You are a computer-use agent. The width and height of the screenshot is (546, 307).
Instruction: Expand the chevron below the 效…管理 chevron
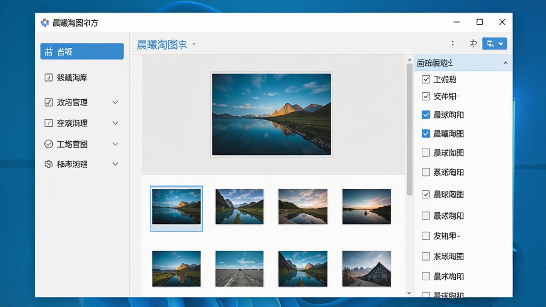pos(115,123)
